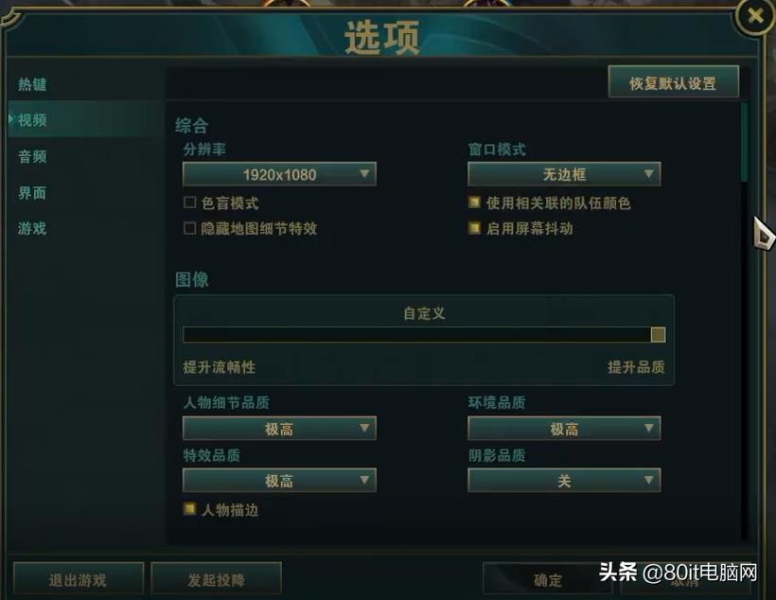Enable the 色盲模式 colorblind mode checkbox
Image resolution: width=776 pixels, height=600 pixels.
(188, 202)
